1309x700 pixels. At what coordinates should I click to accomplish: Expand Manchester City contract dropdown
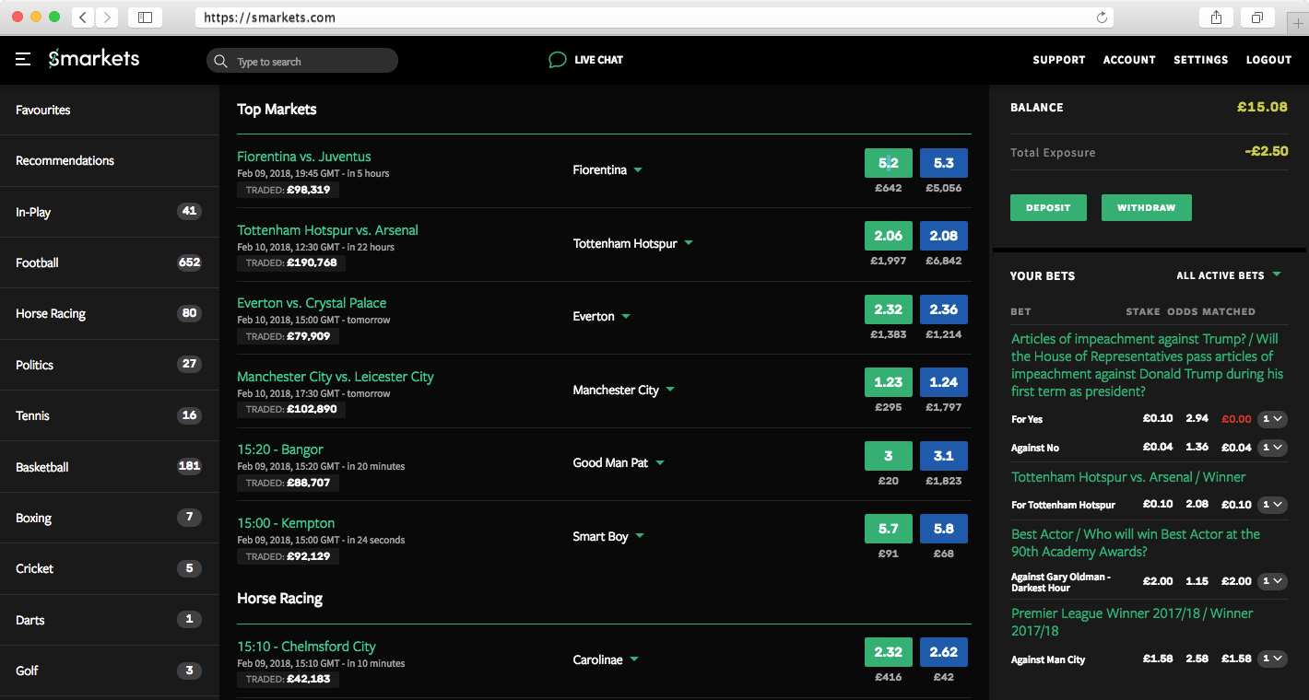pos(670,391)
